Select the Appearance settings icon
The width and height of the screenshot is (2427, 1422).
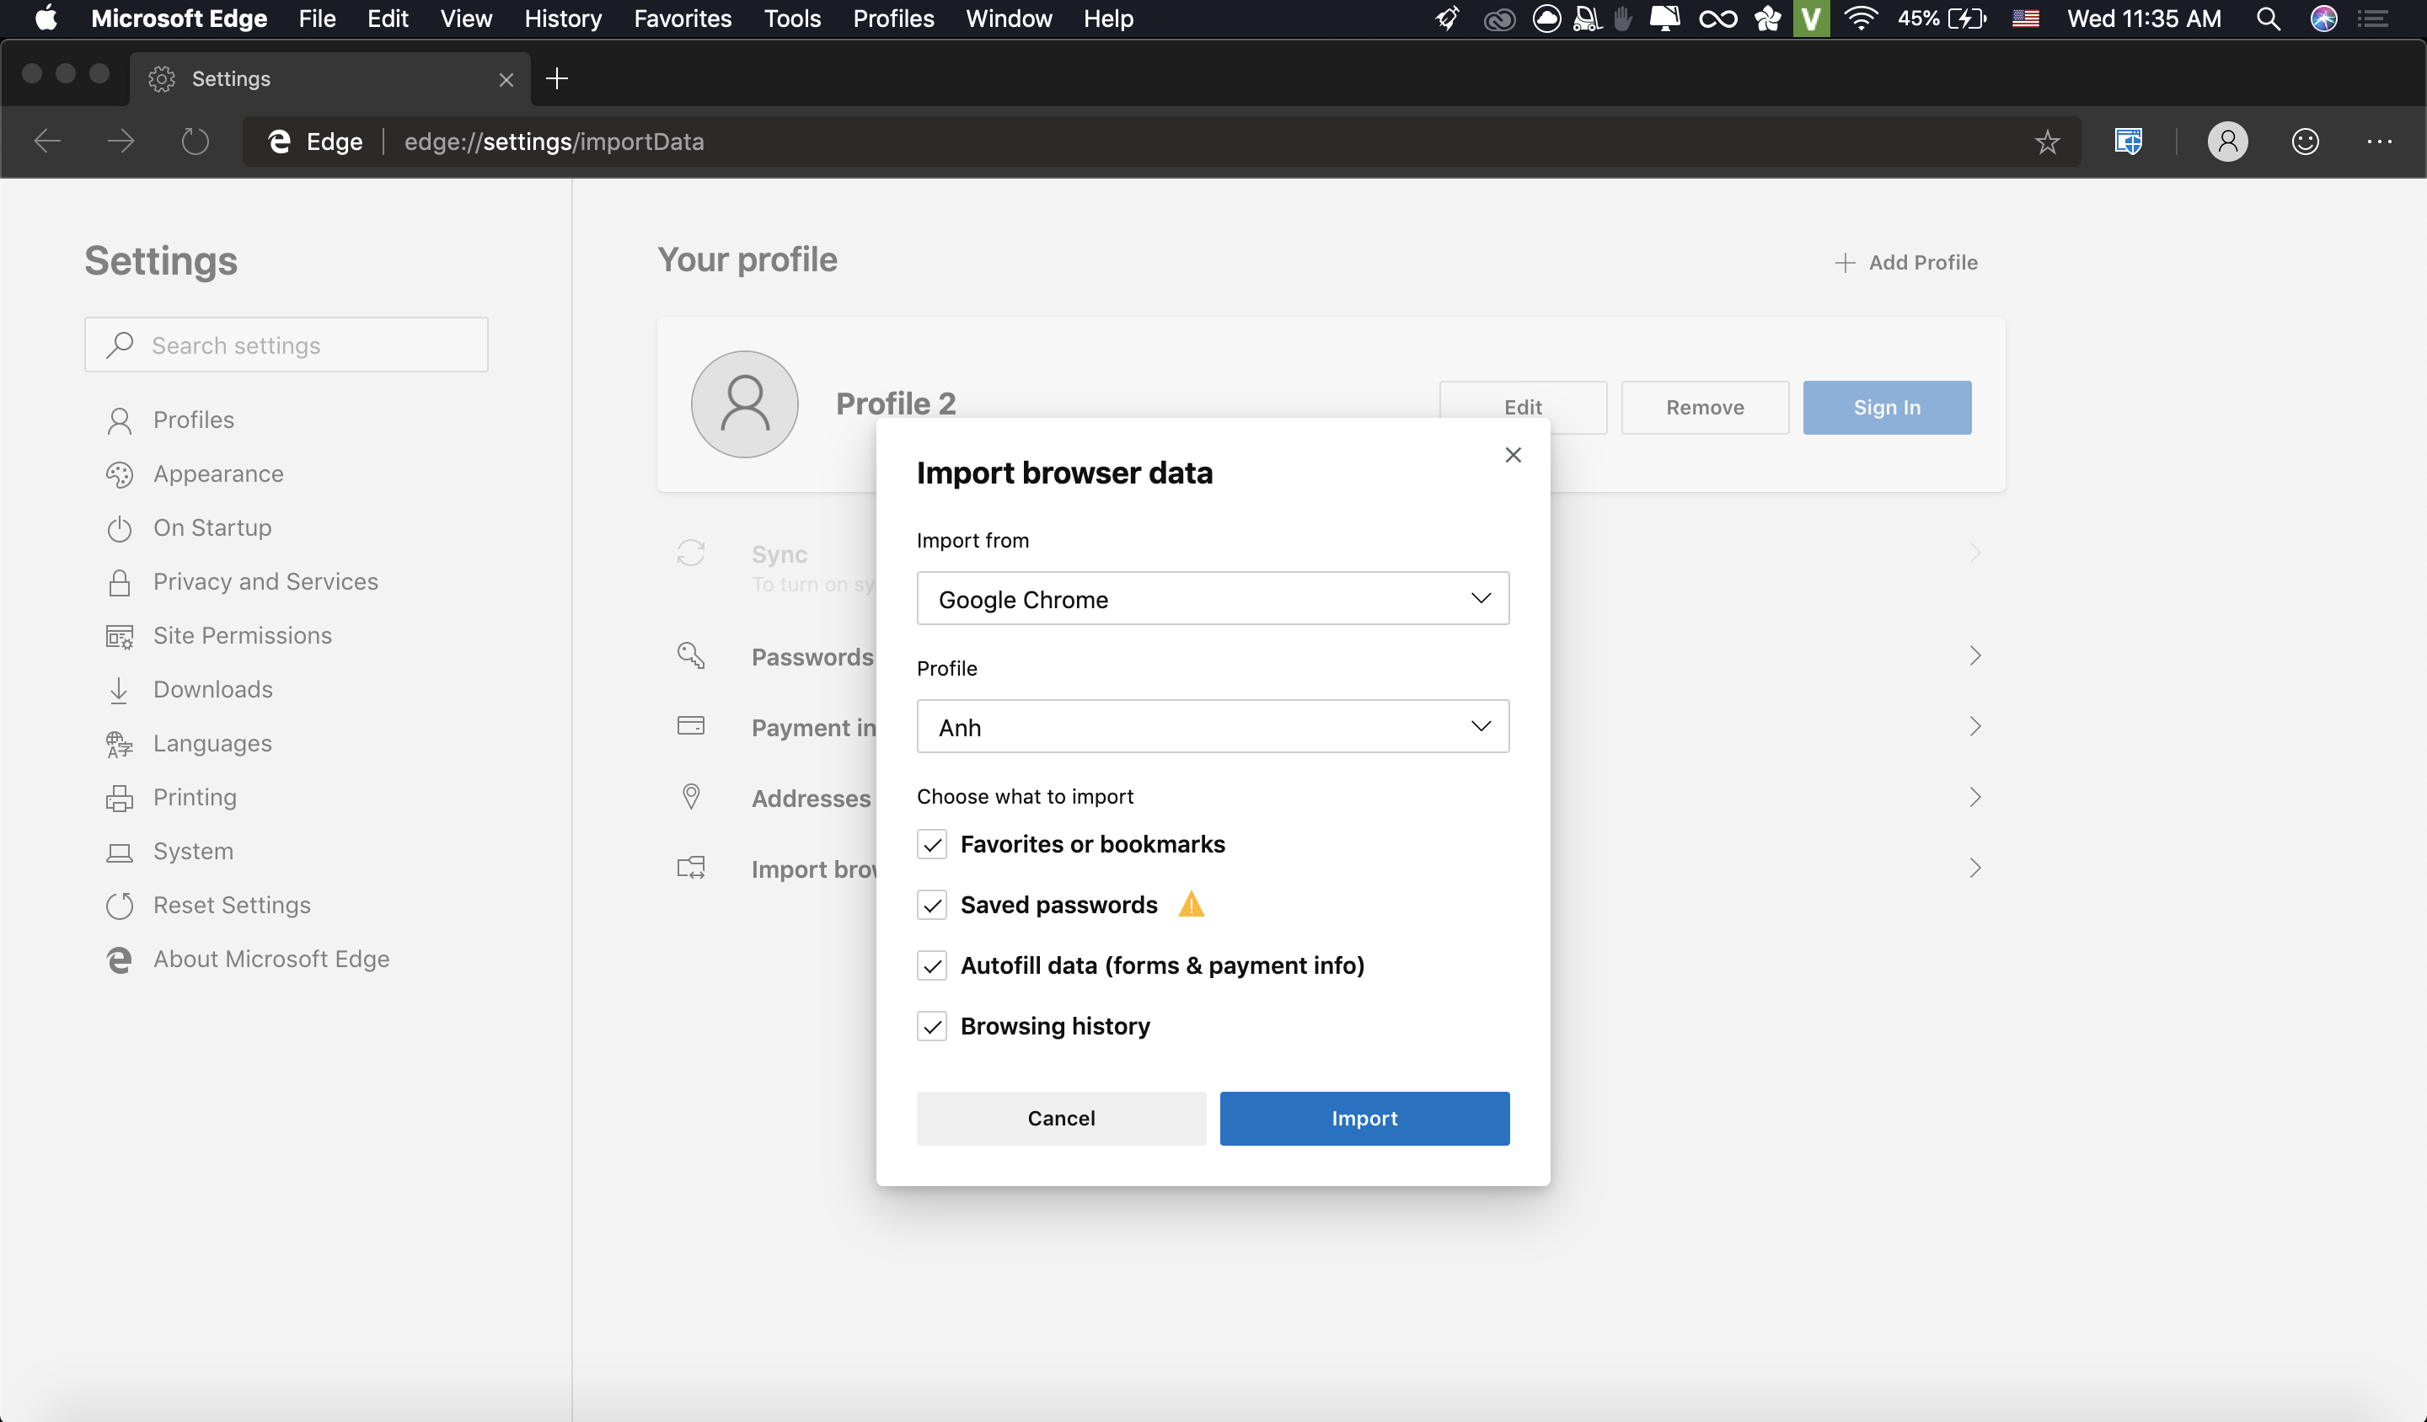(x=119, y=473)
